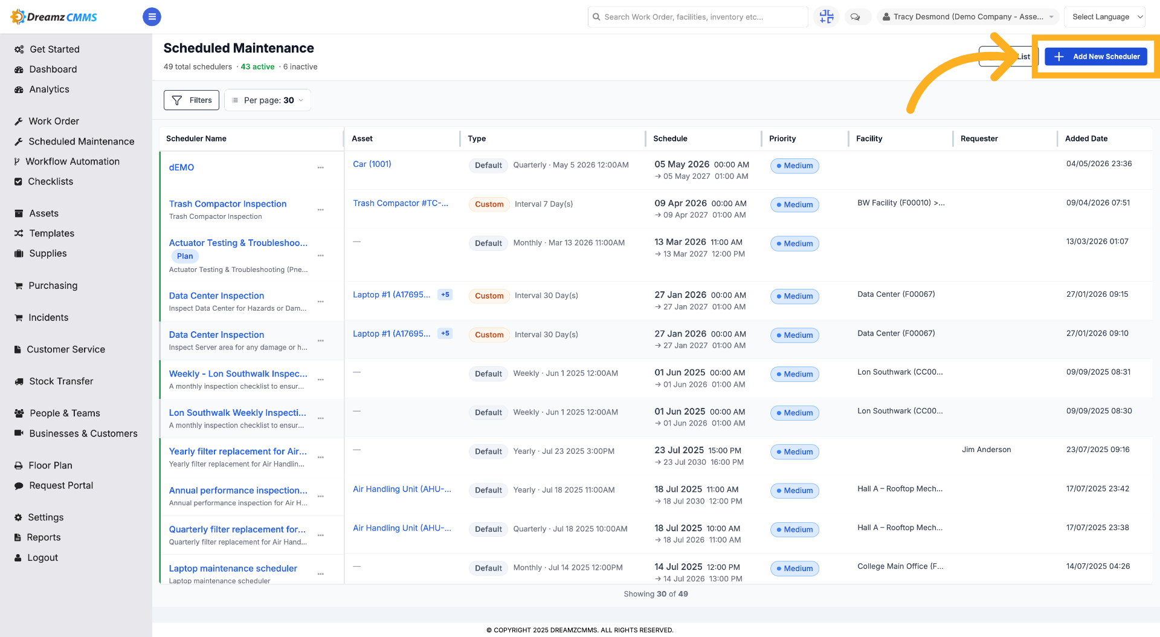1160x637 pixels.
Task: Click BW Facility (F00010) cell
Action: pyautogui.click(x=901, y=203)
